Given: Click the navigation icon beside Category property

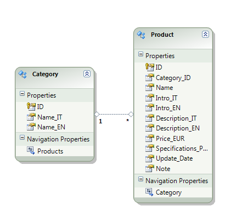Looking at the screenshot, I should [149, 192].
